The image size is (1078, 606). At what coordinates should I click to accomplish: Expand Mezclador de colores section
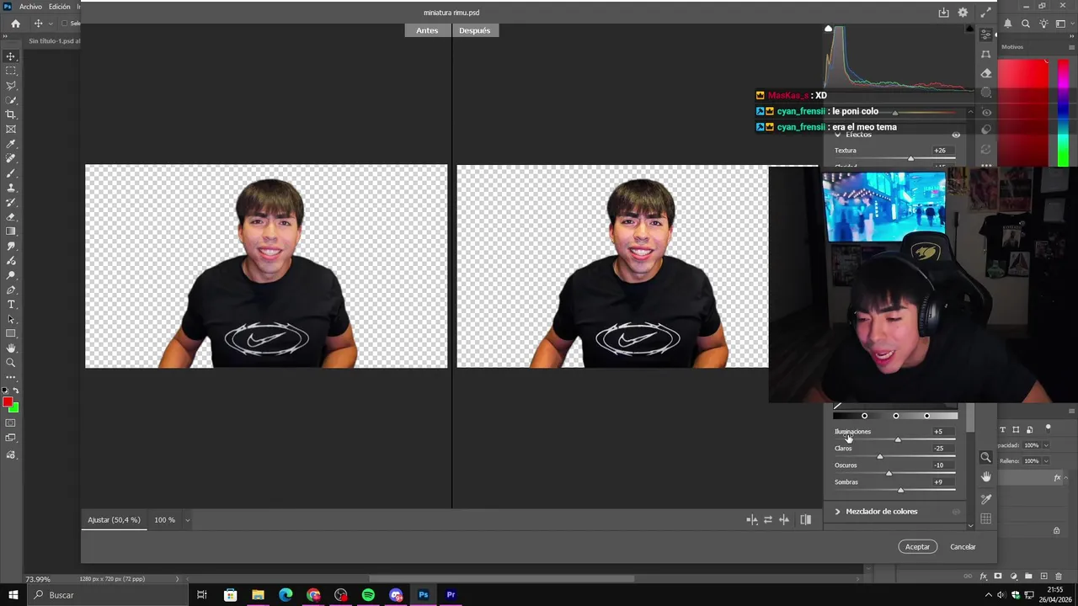tap(837, 512)
